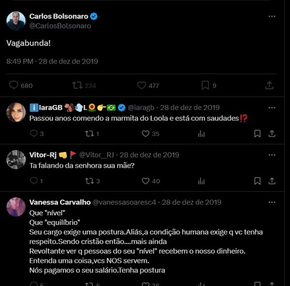Like the main tweet with 477 likes
Viewport: 290px width, 286px height.
click(x=142, y=85)
